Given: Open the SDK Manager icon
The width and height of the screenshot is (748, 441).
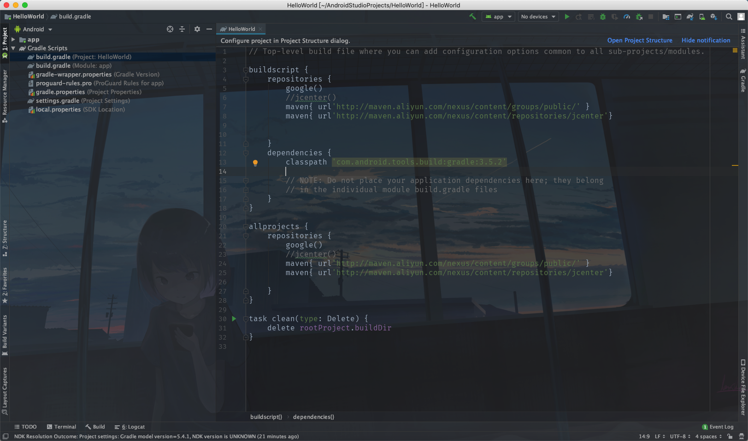Looking at the screenshot, I should pyautogui.click(x=714, y=17).
